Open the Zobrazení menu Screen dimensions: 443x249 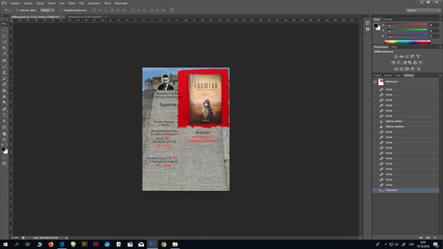94,3
